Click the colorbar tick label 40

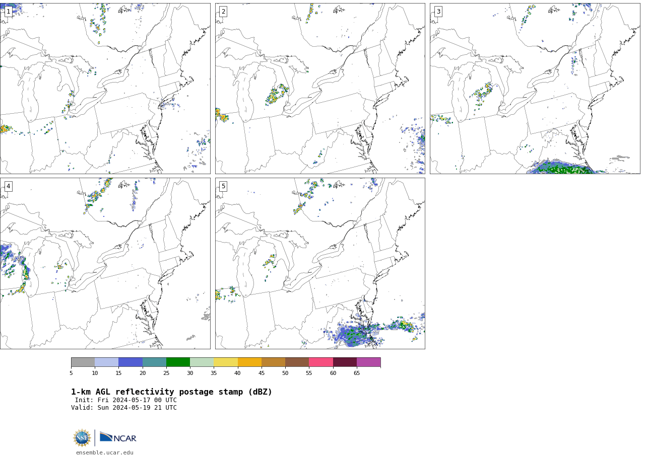(x=238, y=373)
